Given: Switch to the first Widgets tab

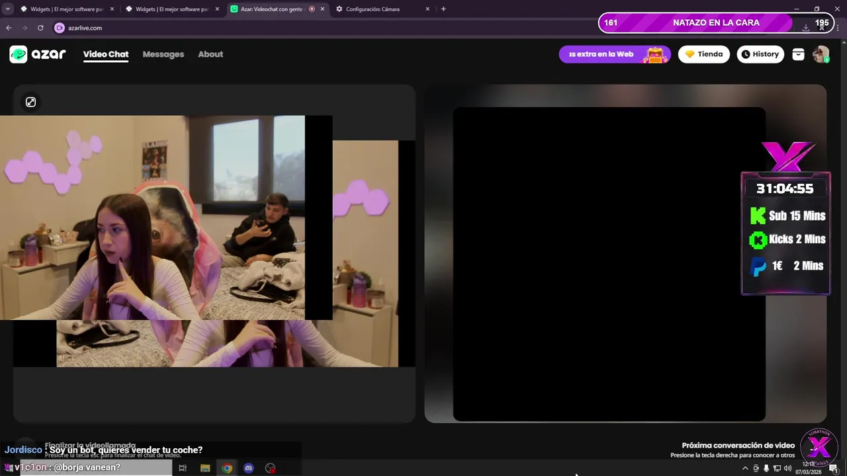Looking at the screenshot, I should coord(66,9).
